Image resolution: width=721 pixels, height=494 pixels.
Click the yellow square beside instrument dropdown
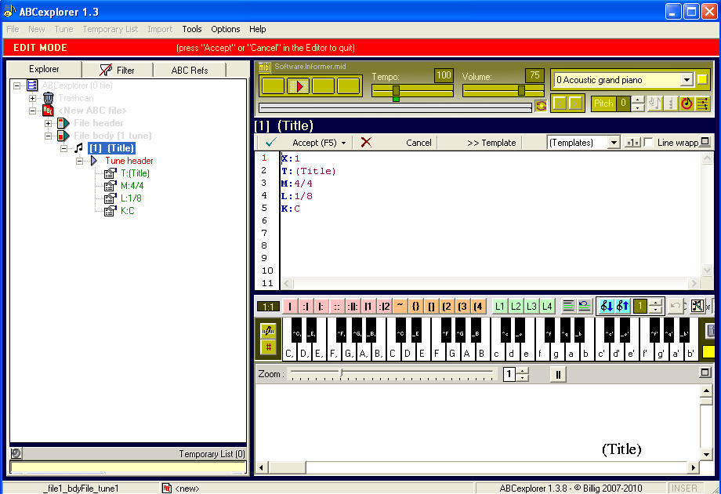702,79
